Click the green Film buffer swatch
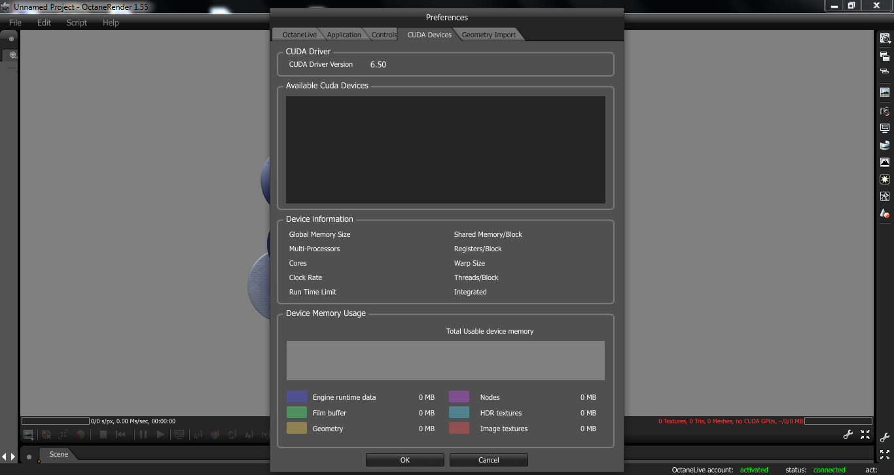Image resolution: width=894 pixels, height=475 pixels. [296, 412]
